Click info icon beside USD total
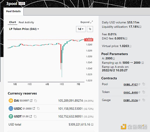 pos(92,124)
